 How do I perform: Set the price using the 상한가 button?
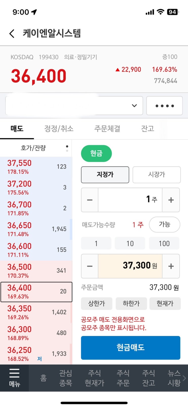click(x=96, y=303)
